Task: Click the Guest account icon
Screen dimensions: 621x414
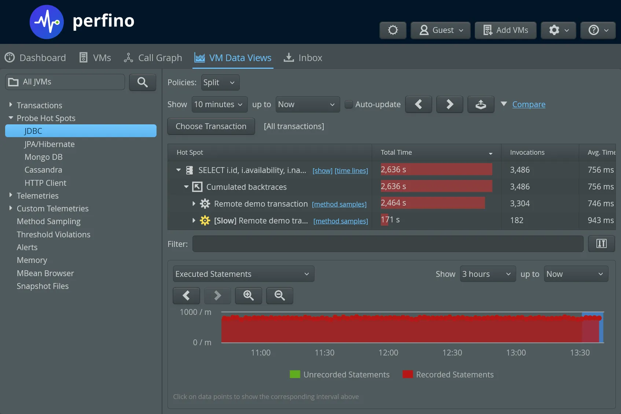Action: pyautogui.click(x=425, y=30)
